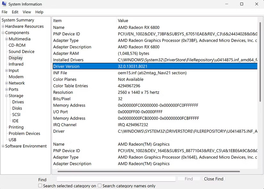Screen dimensions: 264x189
Task: Select System Summary in the tree
Action: (x=18, y=20)
